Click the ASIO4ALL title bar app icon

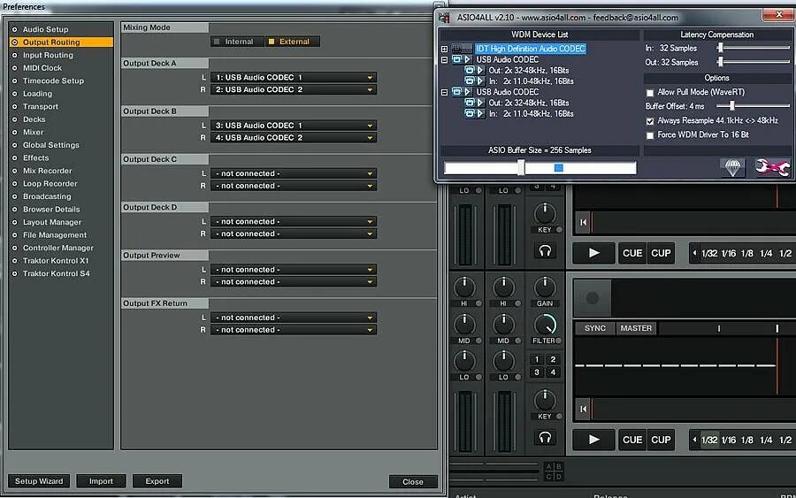click(444, 18)
